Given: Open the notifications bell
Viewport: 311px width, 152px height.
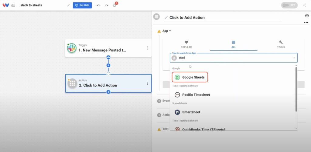Looking at the screenshot, I should tap(114, 5).
